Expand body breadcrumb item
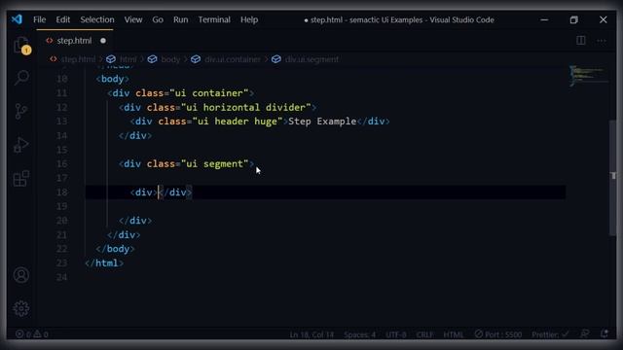The width and height of the screenshot is (623, 350). (170, 59)
